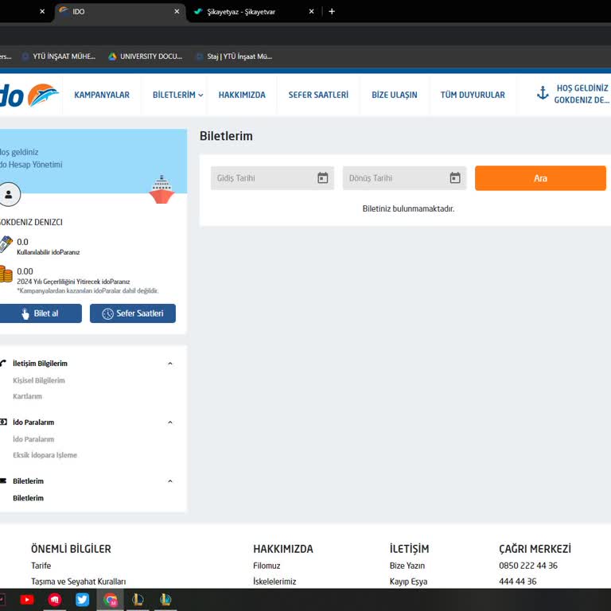Open a new browser tab
Image resolution: width=611 pixels, height=611 pixels.
(x=332, y=12)
